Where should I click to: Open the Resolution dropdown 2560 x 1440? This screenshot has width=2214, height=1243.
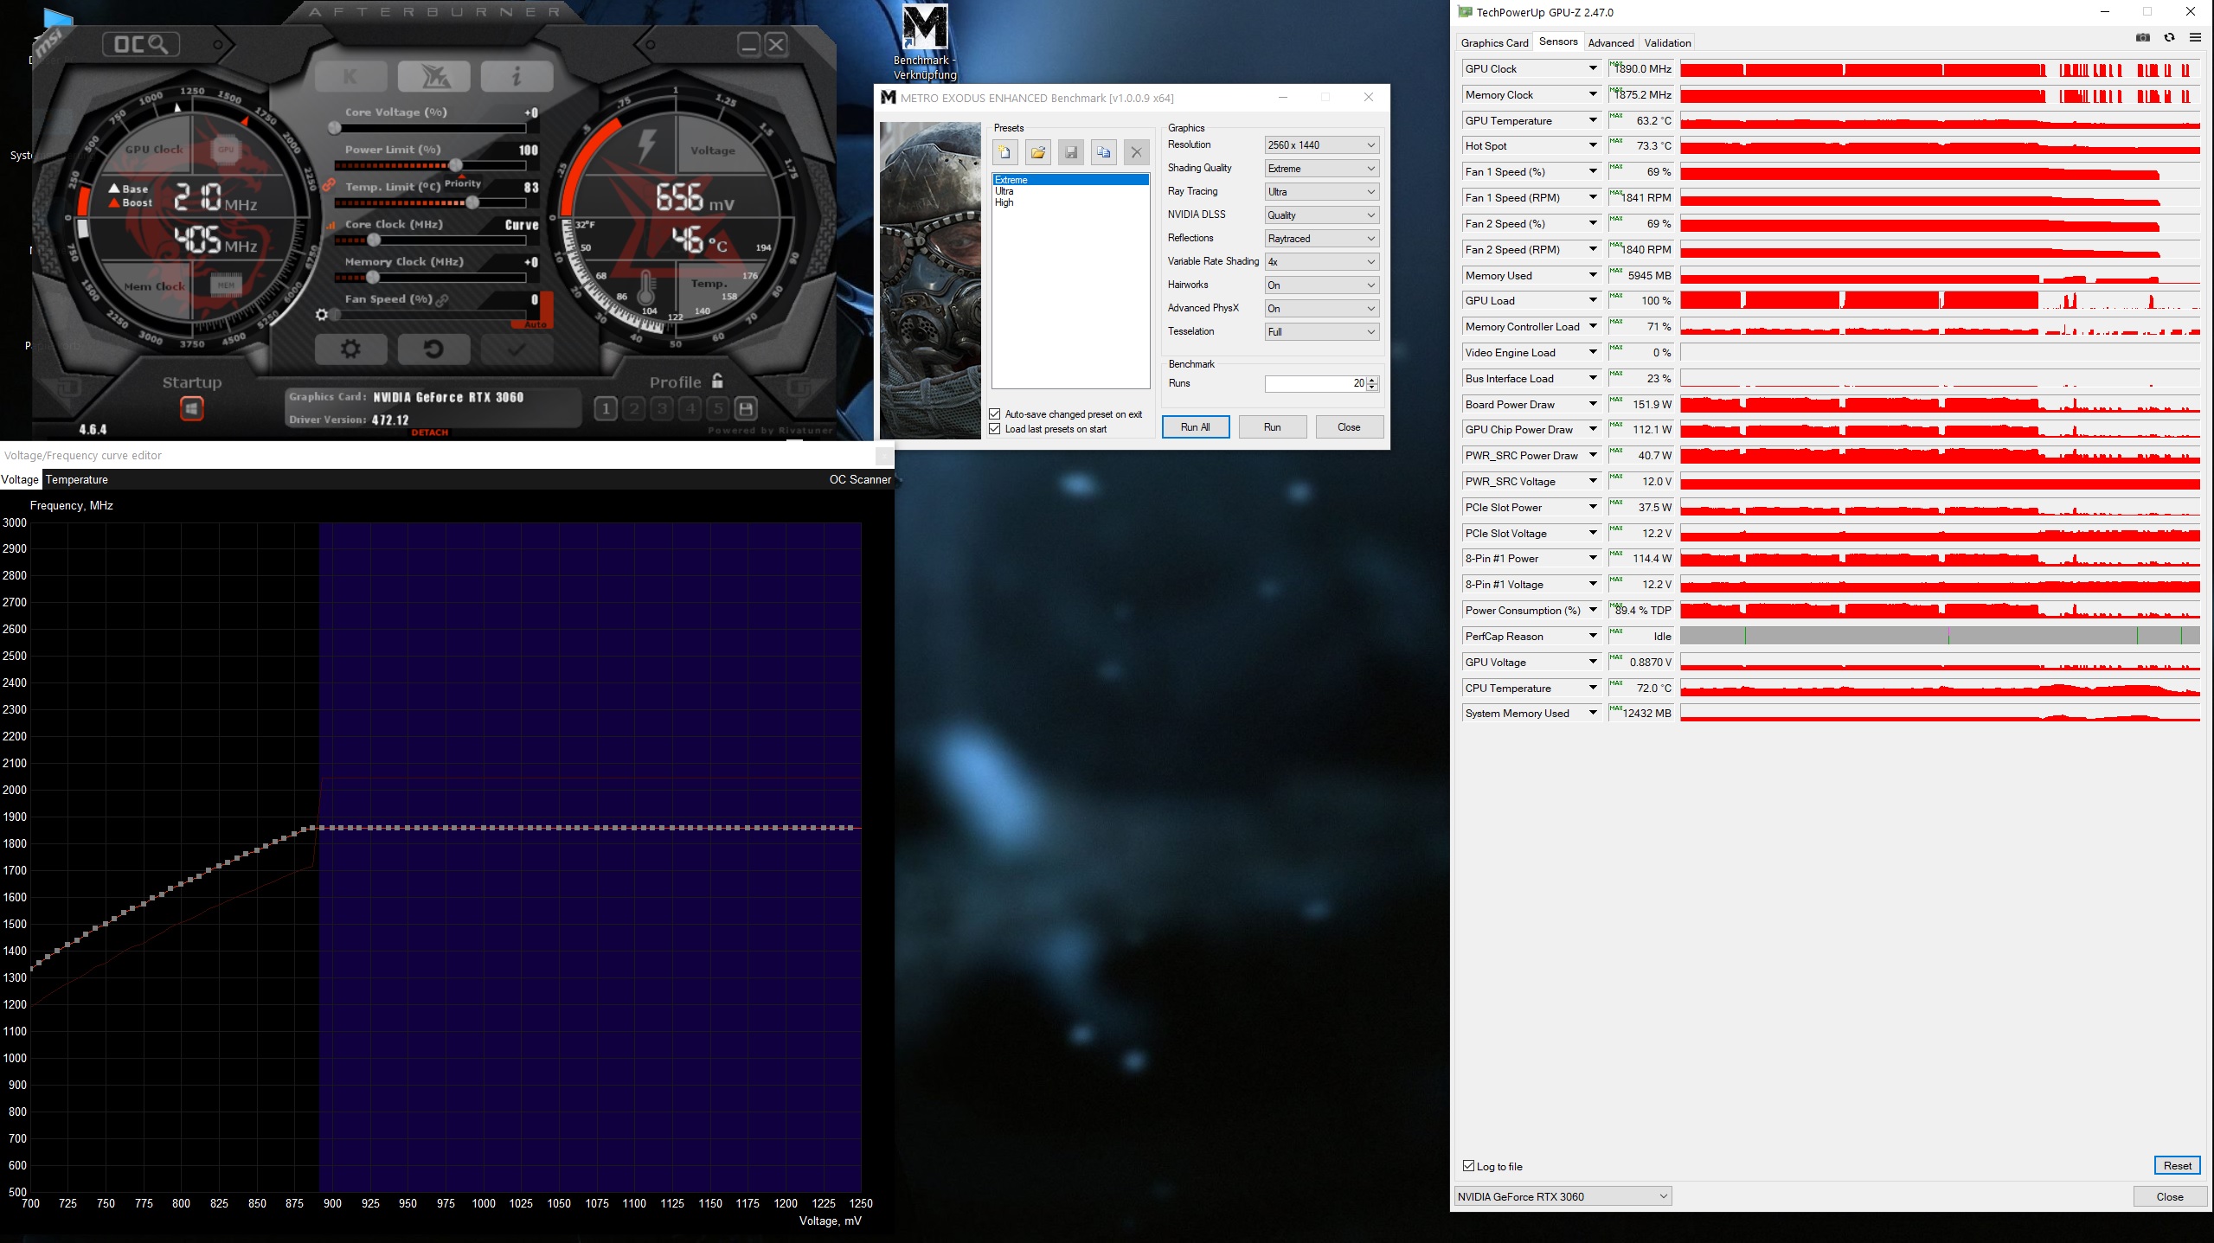(1321, 145)
